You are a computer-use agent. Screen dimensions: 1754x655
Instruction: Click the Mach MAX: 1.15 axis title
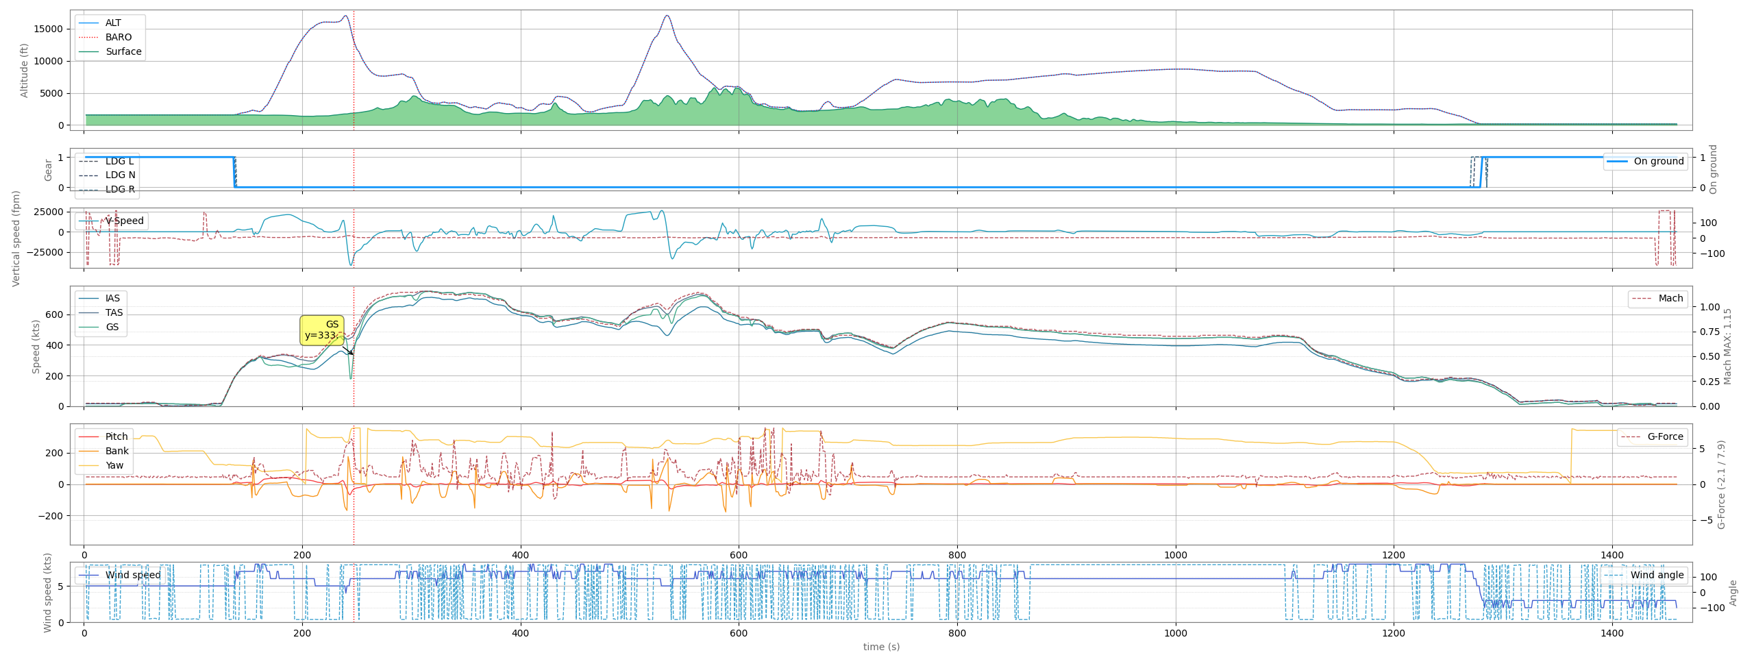(1727, 346)
